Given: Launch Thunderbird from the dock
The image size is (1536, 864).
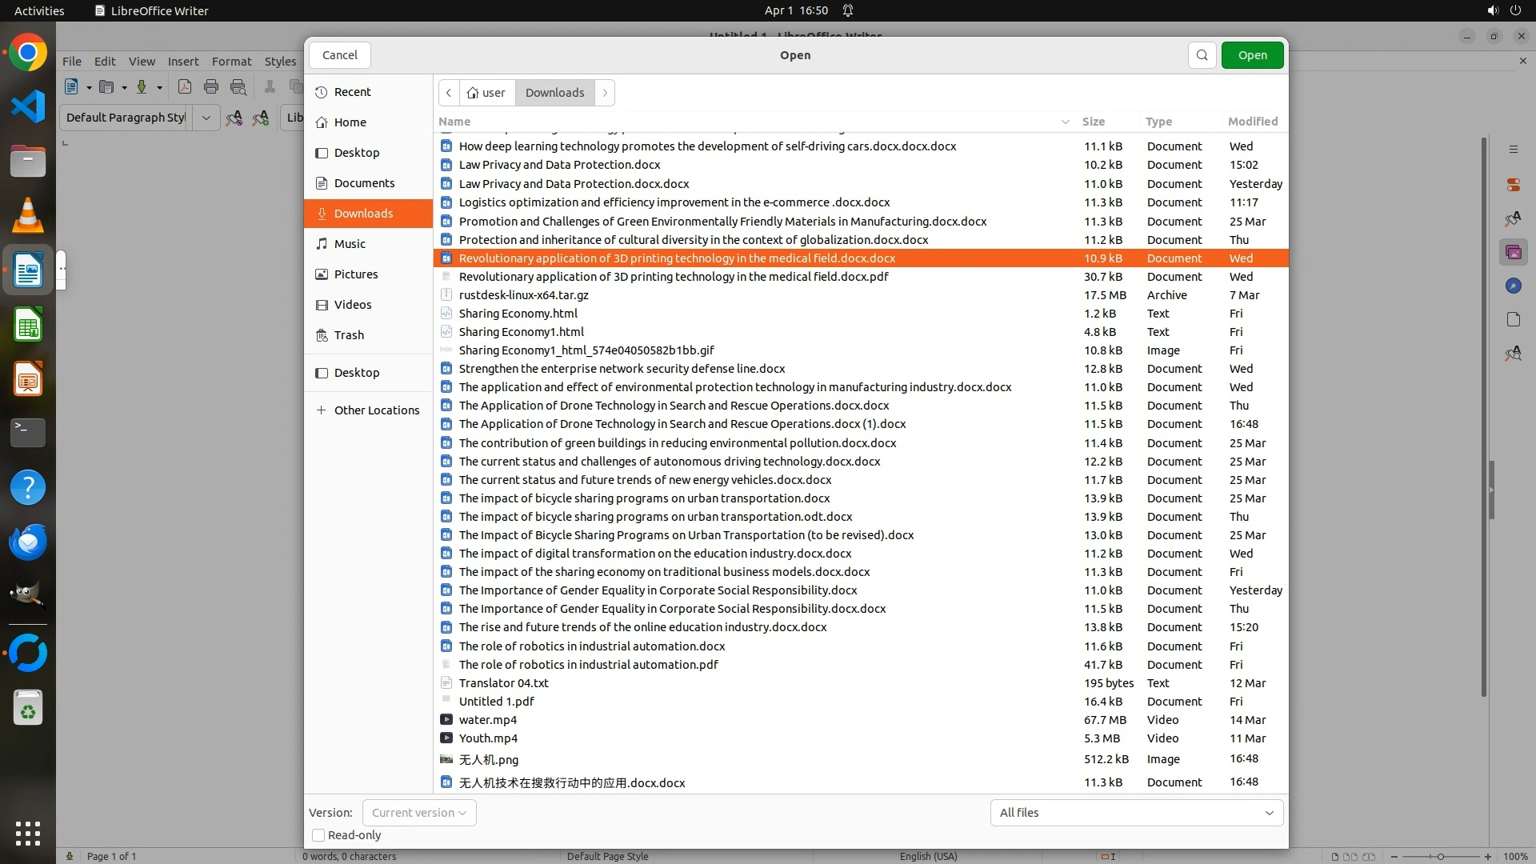Looking at the screenshot, I should click(x=28, y=542).
